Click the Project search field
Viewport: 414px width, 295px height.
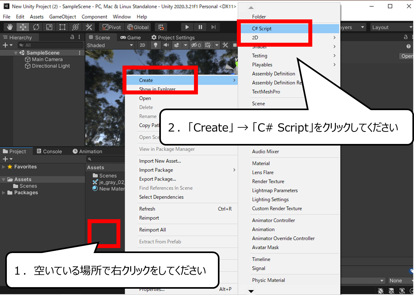pyautogui.click(x=106, y=159)
